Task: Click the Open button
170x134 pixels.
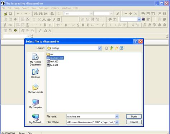Action: pos(134,116)
